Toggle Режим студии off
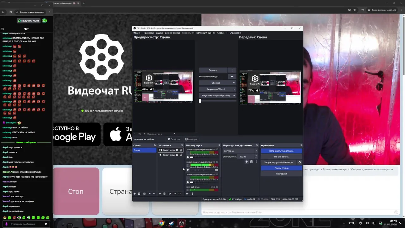The image size is (405, 228). coord(281,168)
